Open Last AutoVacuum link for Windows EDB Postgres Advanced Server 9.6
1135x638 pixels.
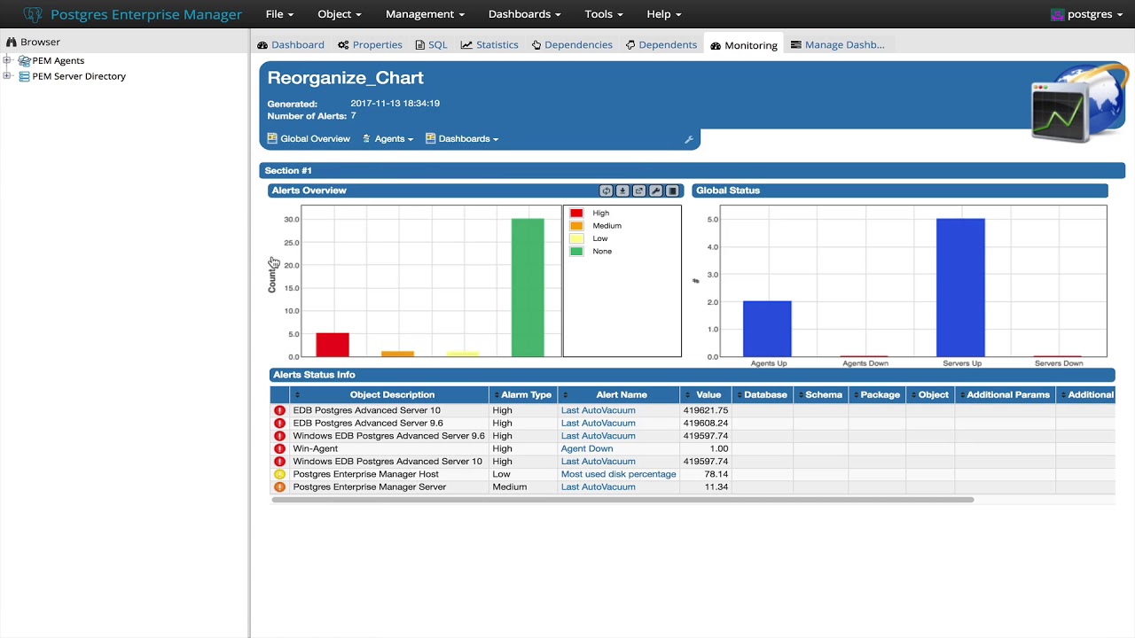(599, 436)
